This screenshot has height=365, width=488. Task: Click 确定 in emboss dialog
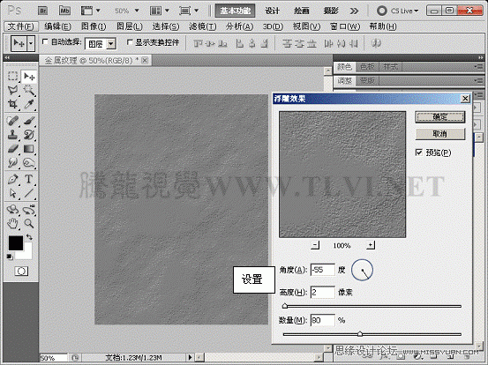click(440, 117)
